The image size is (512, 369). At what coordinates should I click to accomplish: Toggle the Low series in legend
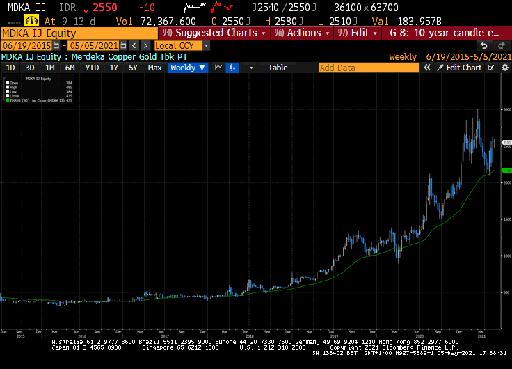coord(7,92)
